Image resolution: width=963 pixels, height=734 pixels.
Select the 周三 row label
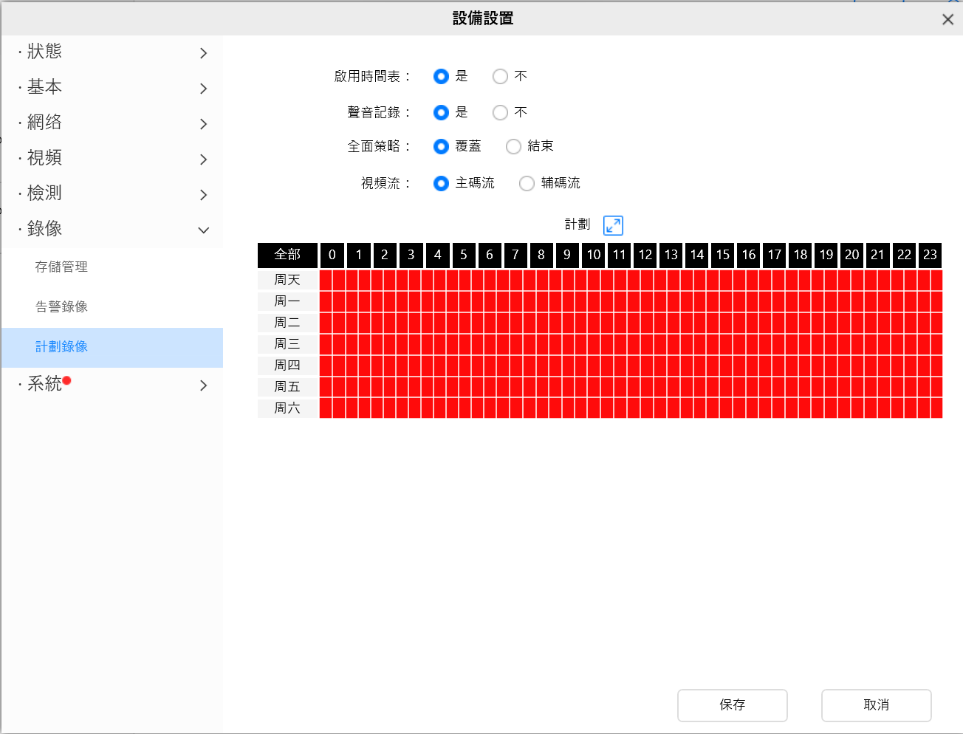tap(287, 344)
